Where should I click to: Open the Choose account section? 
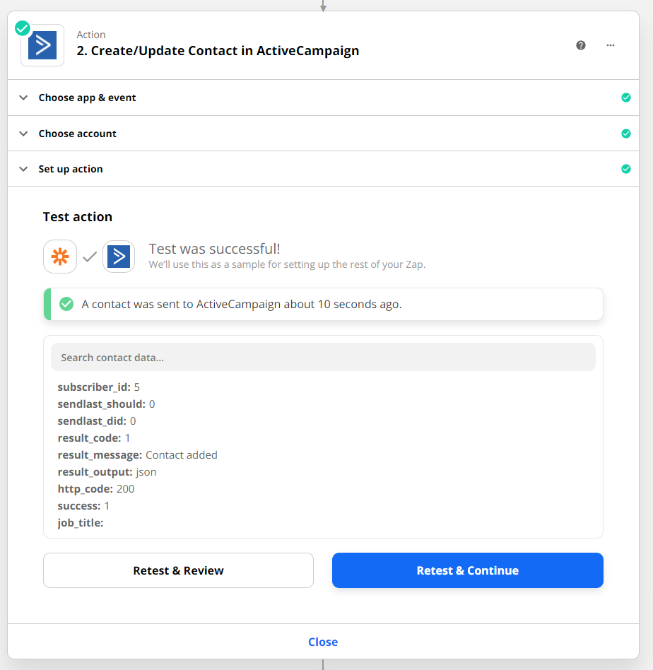[x=323, y=134]
